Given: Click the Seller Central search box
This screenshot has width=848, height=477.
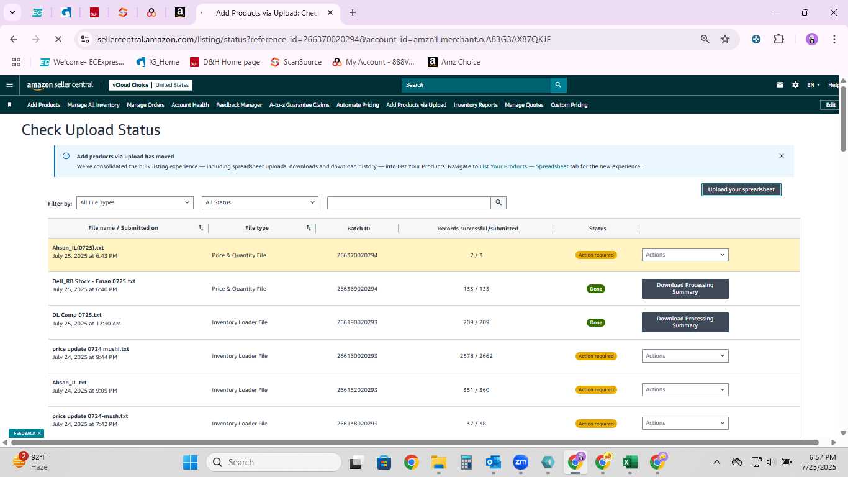Looking at the screenshot, I should [x=476, y=85].
